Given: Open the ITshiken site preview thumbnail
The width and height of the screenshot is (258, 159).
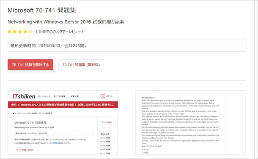Looking at the screenshot, I should [x=63, y=122].
